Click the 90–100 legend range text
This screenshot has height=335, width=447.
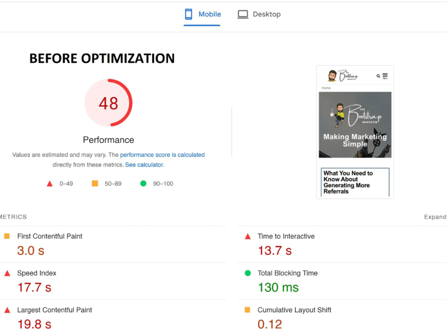163,184
